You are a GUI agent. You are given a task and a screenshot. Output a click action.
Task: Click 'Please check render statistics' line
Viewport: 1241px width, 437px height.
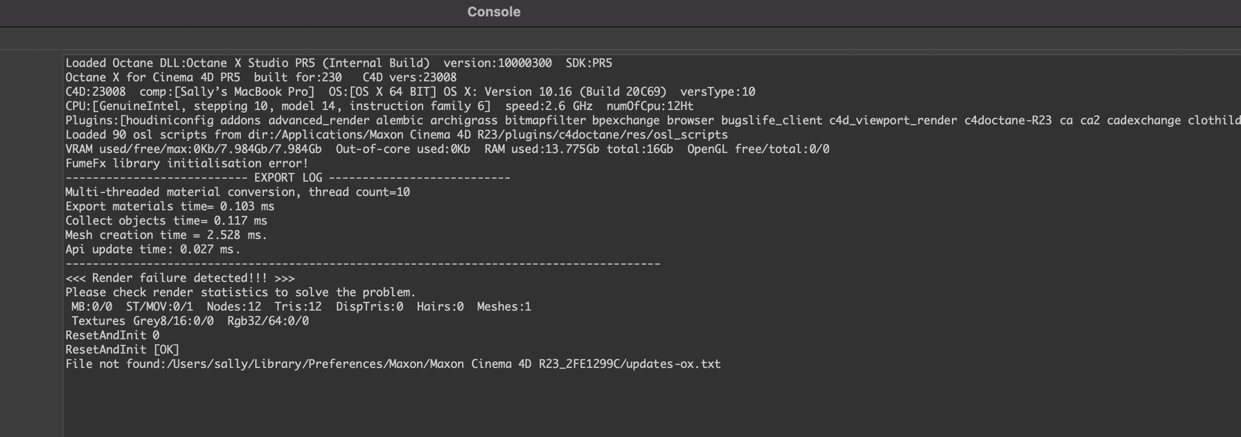tap(240, 292)
